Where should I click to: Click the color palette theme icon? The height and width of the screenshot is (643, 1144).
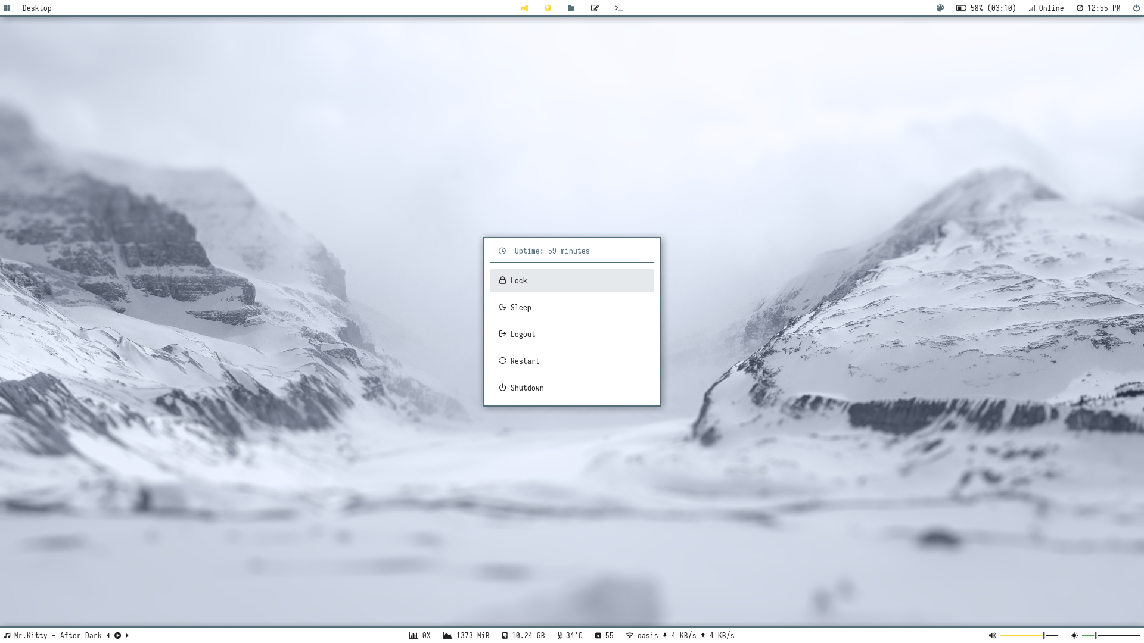[x=940, y=8]
